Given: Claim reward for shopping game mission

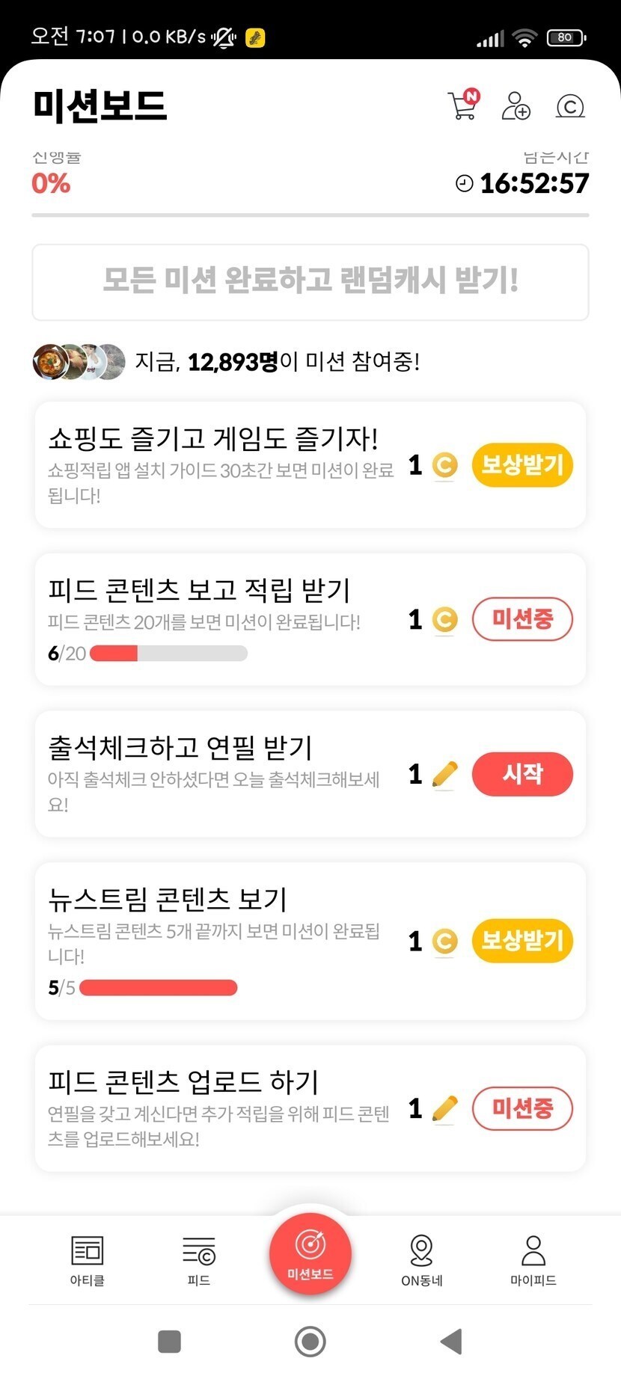Looking at the screenshot, I should click(522, 465).
